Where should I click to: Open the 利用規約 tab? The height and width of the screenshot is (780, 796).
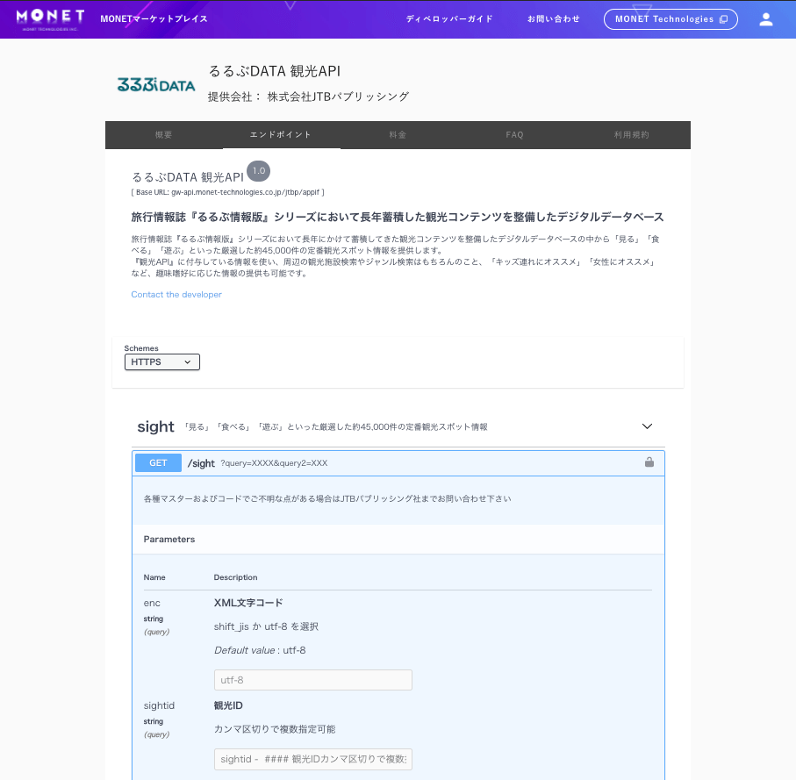[x=632, y=135]
